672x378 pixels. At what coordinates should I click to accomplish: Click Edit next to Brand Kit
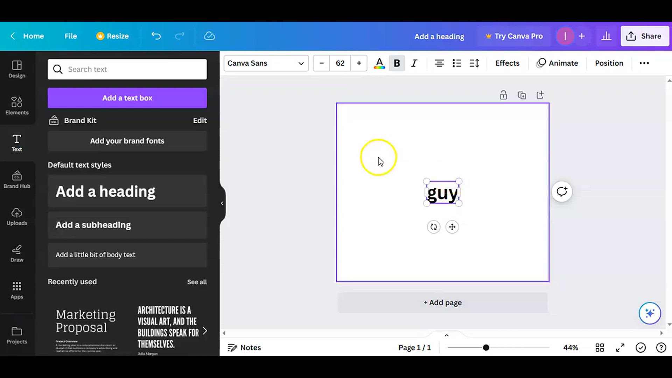(x=200, y=120)
